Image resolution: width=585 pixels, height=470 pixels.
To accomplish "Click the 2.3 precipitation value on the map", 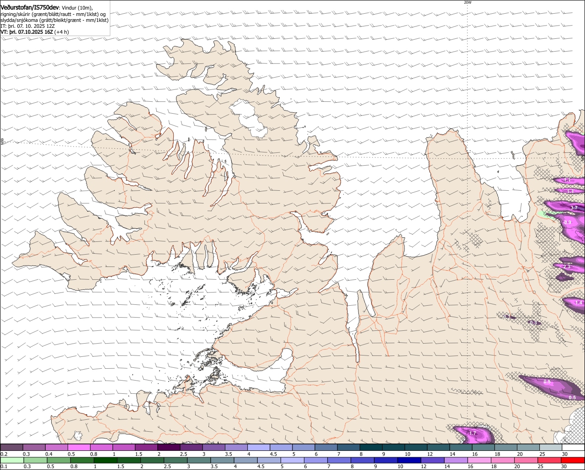I will [x=567, y=266].
